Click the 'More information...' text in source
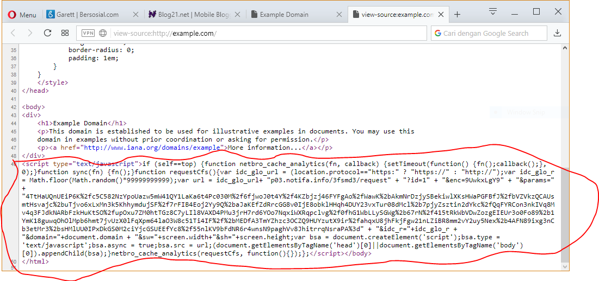Image resolution: width=599 pixels, height=281 pixels. tap(264, 148)
